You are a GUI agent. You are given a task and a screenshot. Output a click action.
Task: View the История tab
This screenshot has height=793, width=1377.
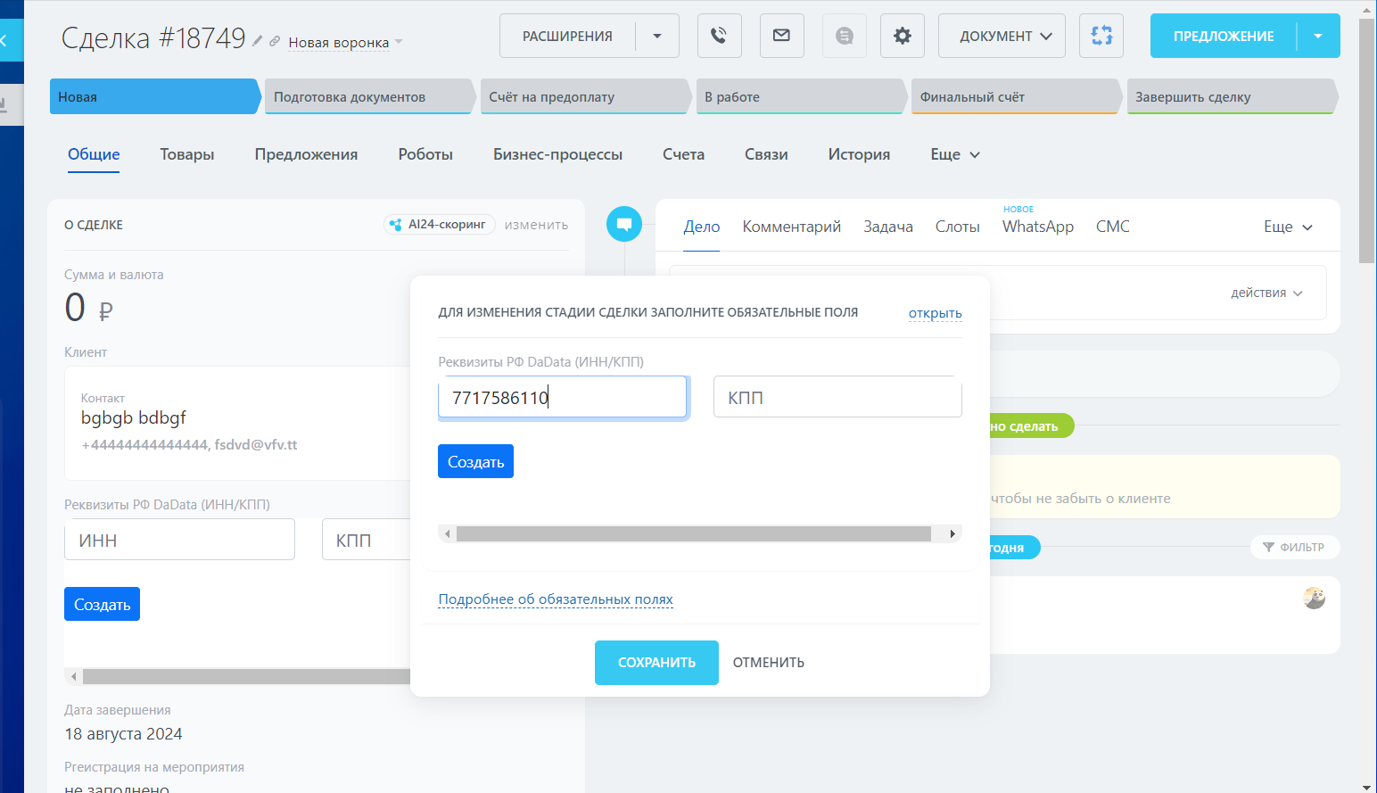(859, 154)
